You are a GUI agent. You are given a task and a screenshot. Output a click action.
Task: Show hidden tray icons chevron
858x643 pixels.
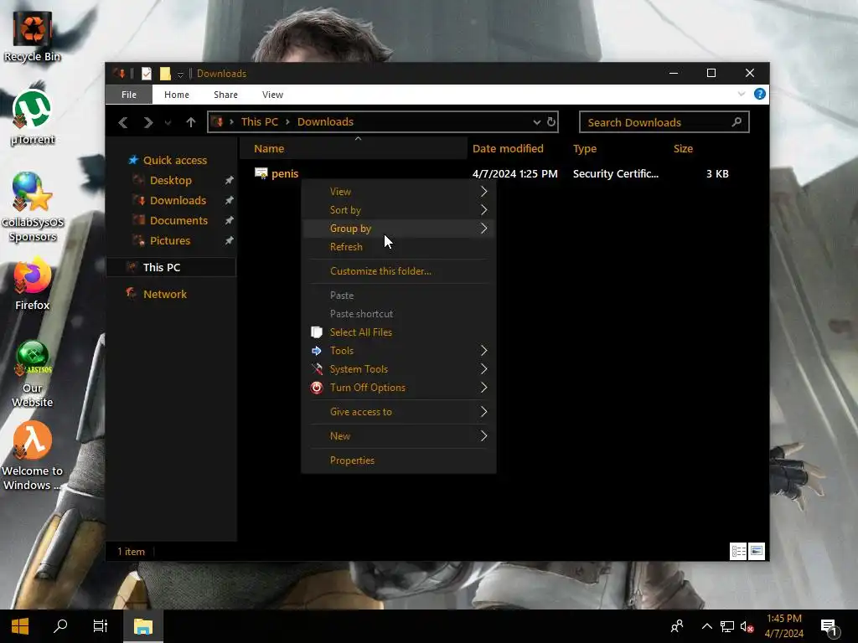[x=707, y=626]
